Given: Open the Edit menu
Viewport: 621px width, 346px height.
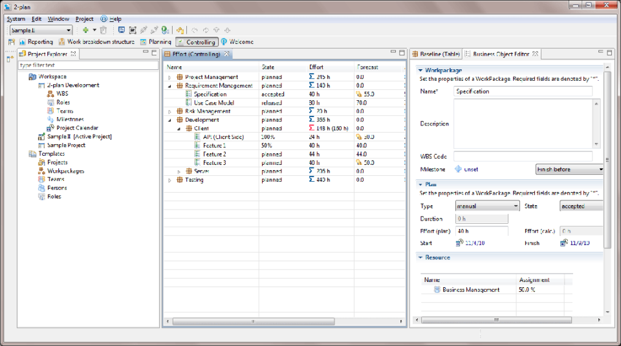Looking at the screenshot, I should 36,19.
